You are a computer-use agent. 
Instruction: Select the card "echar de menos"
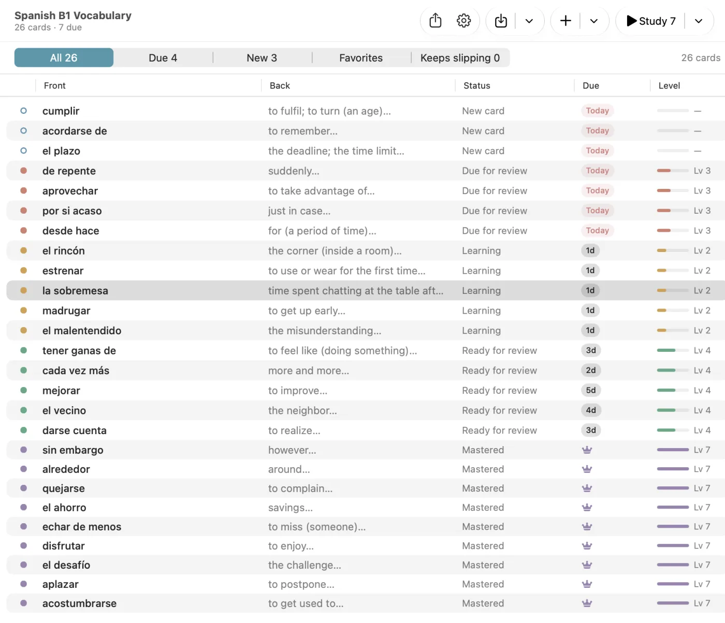[x=366, y=527]
